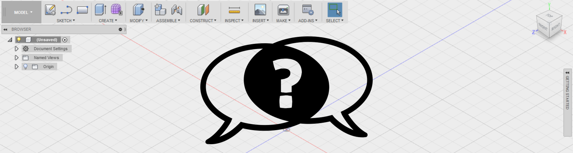Click the Make 3D print icon
Screen dimensions: 573x153
(x=283, y=10)
